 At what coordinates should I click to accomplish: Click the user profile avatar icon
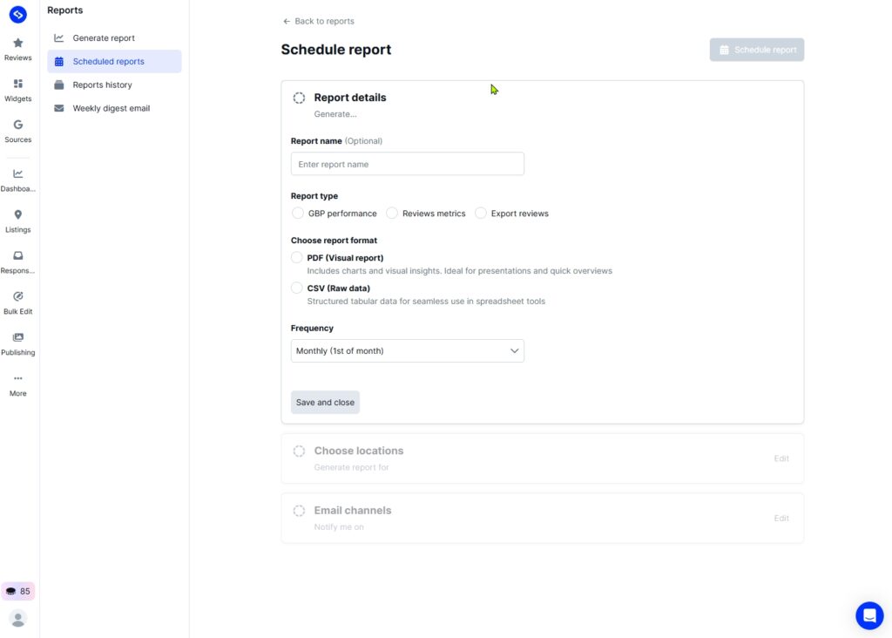[17, 619]
